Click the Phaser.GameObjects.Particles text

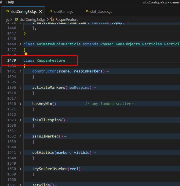(131, 44)
